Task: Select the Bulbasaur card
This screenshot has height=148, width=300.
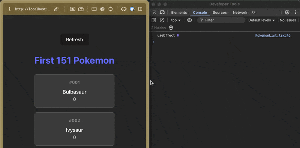Action: pyautogui.click(x=74, y=91)
